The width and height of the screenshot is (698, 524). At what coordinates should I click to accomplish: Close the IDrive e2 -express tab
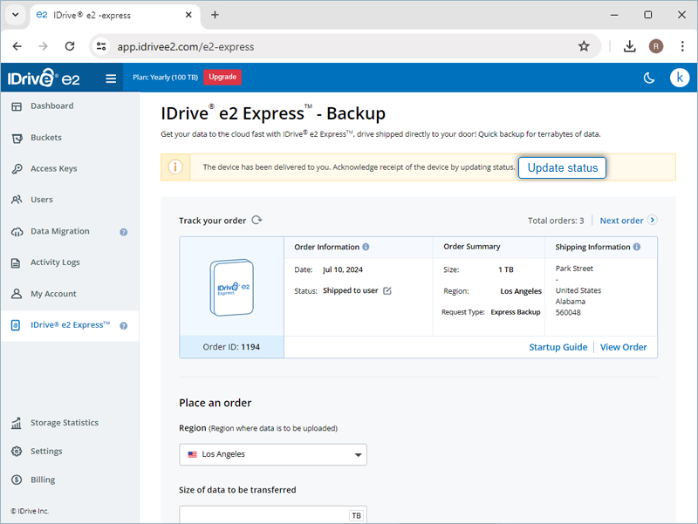pyautogui.click(x=188, y=15)
